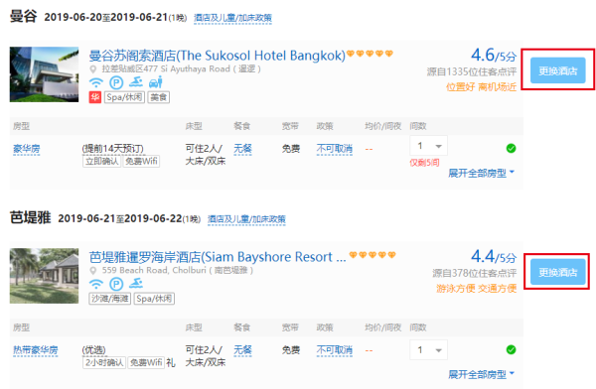Image resolution: width=596 pixels, height=389 pixels.
Task: Open room count dropdown for 豪华房
Action: (428, 146)
